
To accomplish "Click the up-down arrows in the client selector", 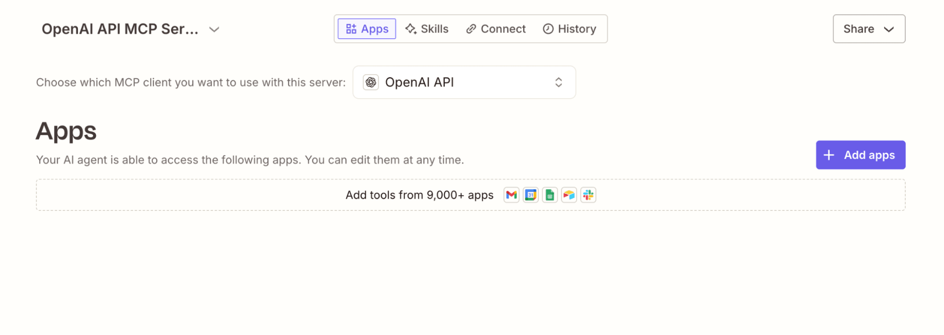I will click(559, 82).
